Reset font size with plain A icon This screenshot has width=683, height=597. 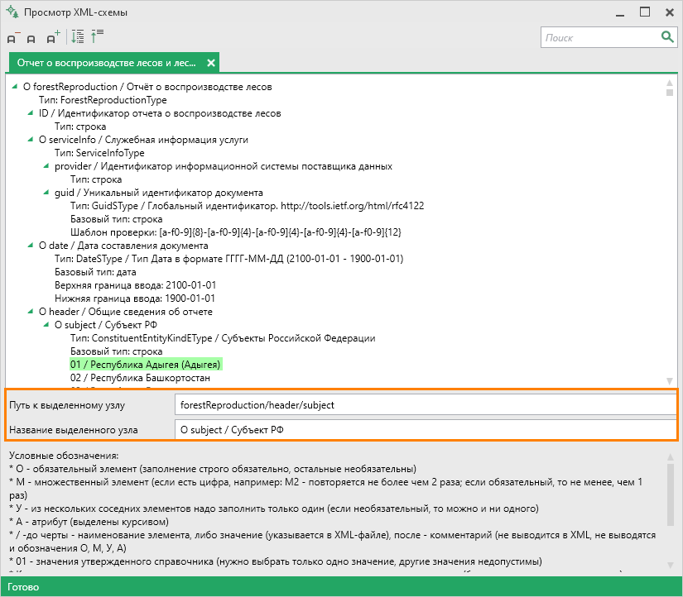tap(31, 39)
